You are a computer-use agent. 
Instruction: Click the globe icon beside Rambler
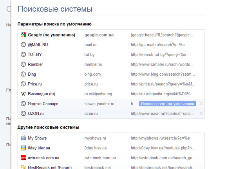pos(23,64)
